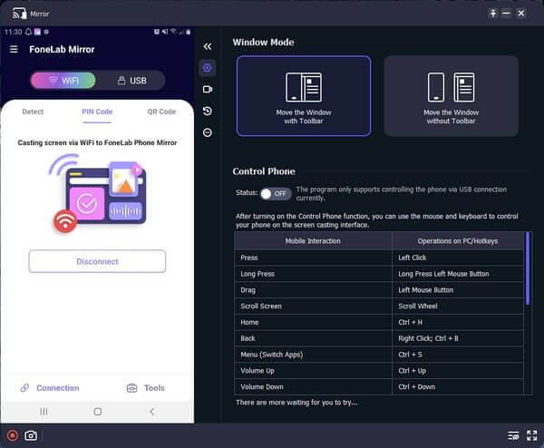Select the Scroll Screen row

pyautogui.click(x=379, y=306)
